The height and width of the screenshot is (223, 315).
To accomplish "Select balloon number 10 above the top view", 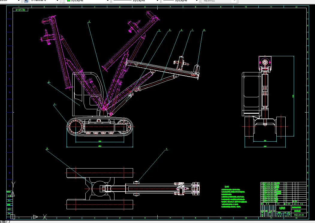I will pyautogui.click(x=47, y=148).
